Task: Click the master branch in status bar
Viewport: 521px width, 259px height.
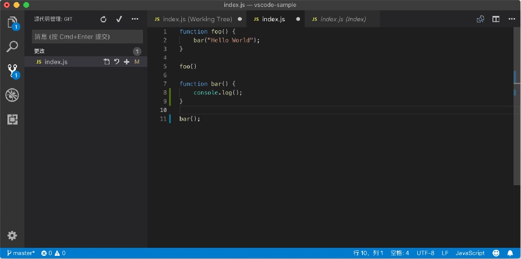Action: (x=21, y=253)
